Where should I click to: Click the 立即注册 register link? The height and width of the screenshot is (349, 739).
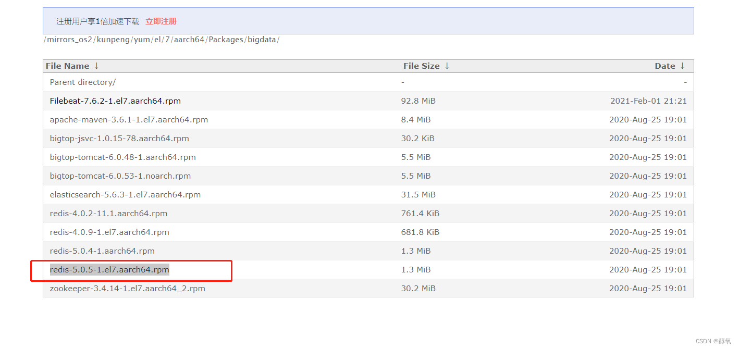click(161, 21)
